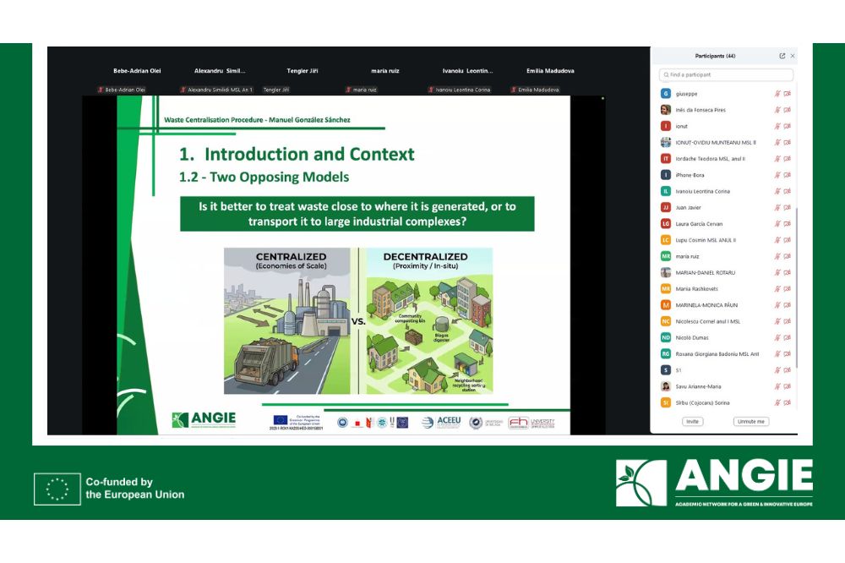Click MARIAN-DANIEL ROTARU's profile picture
Viewport: 845px width, 563px height.
coord(666,272)
